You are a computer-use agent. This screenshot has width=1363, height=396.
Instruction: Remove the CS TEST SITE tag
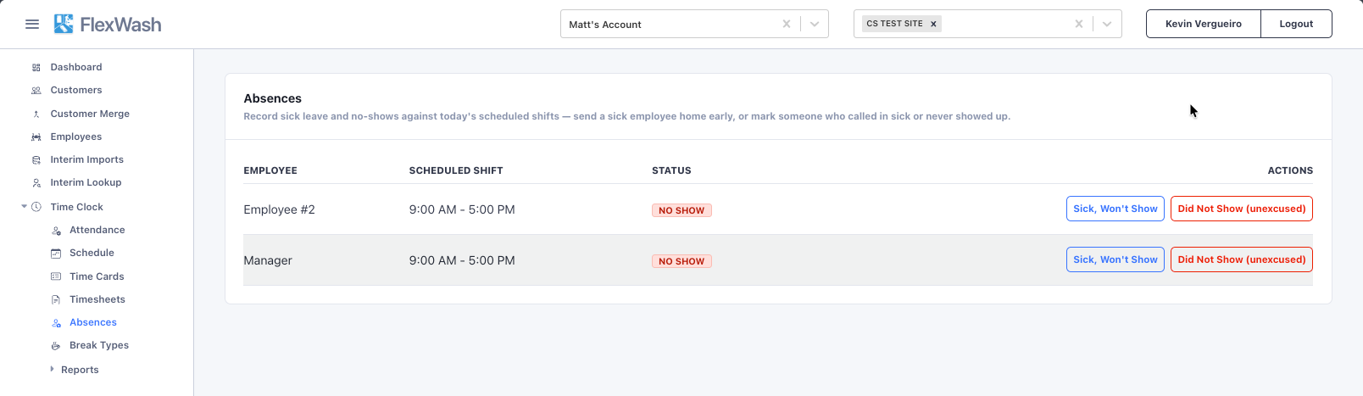(x=933, y=24)
